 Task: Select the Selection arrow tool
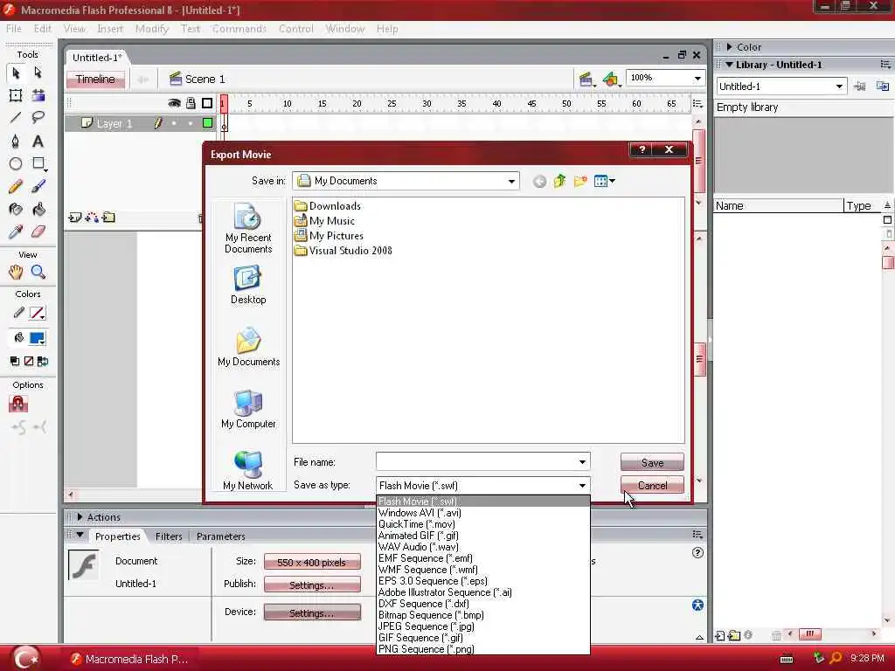pos(16,73)
